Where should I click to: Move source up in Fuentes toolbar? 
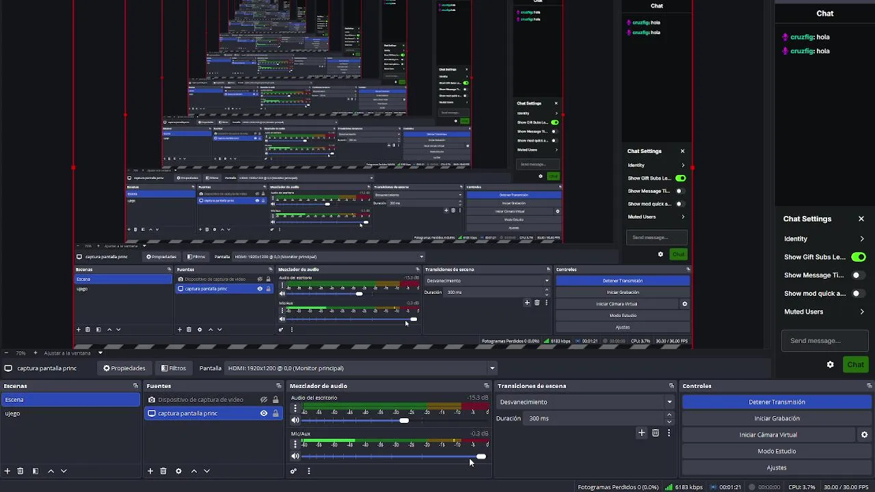click(193, 471)
